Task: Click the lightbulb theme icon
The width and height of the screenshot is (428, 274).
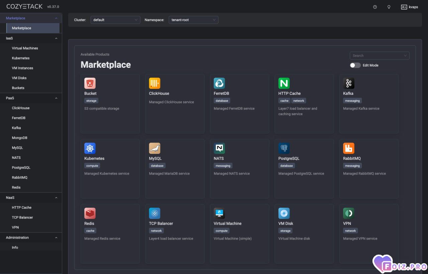Action: [x=389, y=7]
